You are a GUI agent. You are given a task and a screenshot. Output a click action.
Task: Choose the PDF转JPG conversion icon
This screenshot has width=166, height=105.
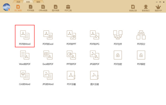click(x=95, y=35)
